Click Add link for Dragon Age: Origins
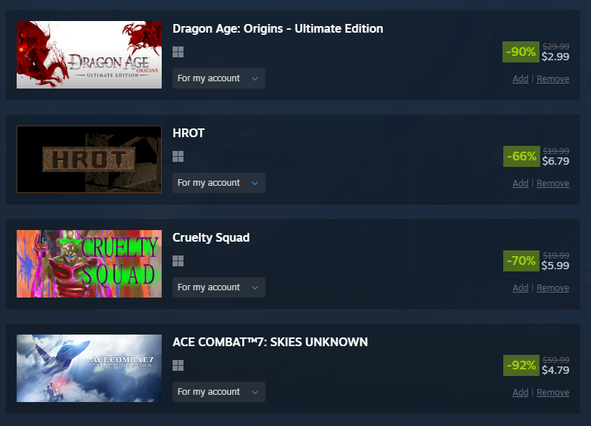This screenshot has width=591, height=426. pyautogui.click(x=520, y=79)
